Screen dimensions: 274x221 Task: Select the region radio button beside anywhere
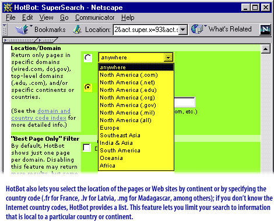pyautogui.click(x=88, y=58)
